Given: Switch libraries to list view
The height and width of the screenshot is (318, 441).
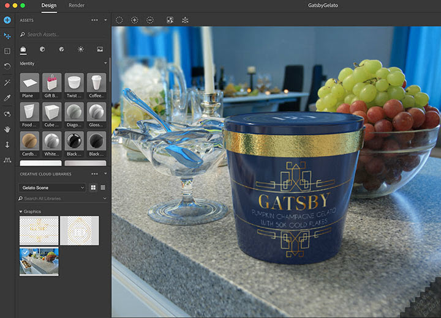Looking at the screenshot, I should [103, 187].
